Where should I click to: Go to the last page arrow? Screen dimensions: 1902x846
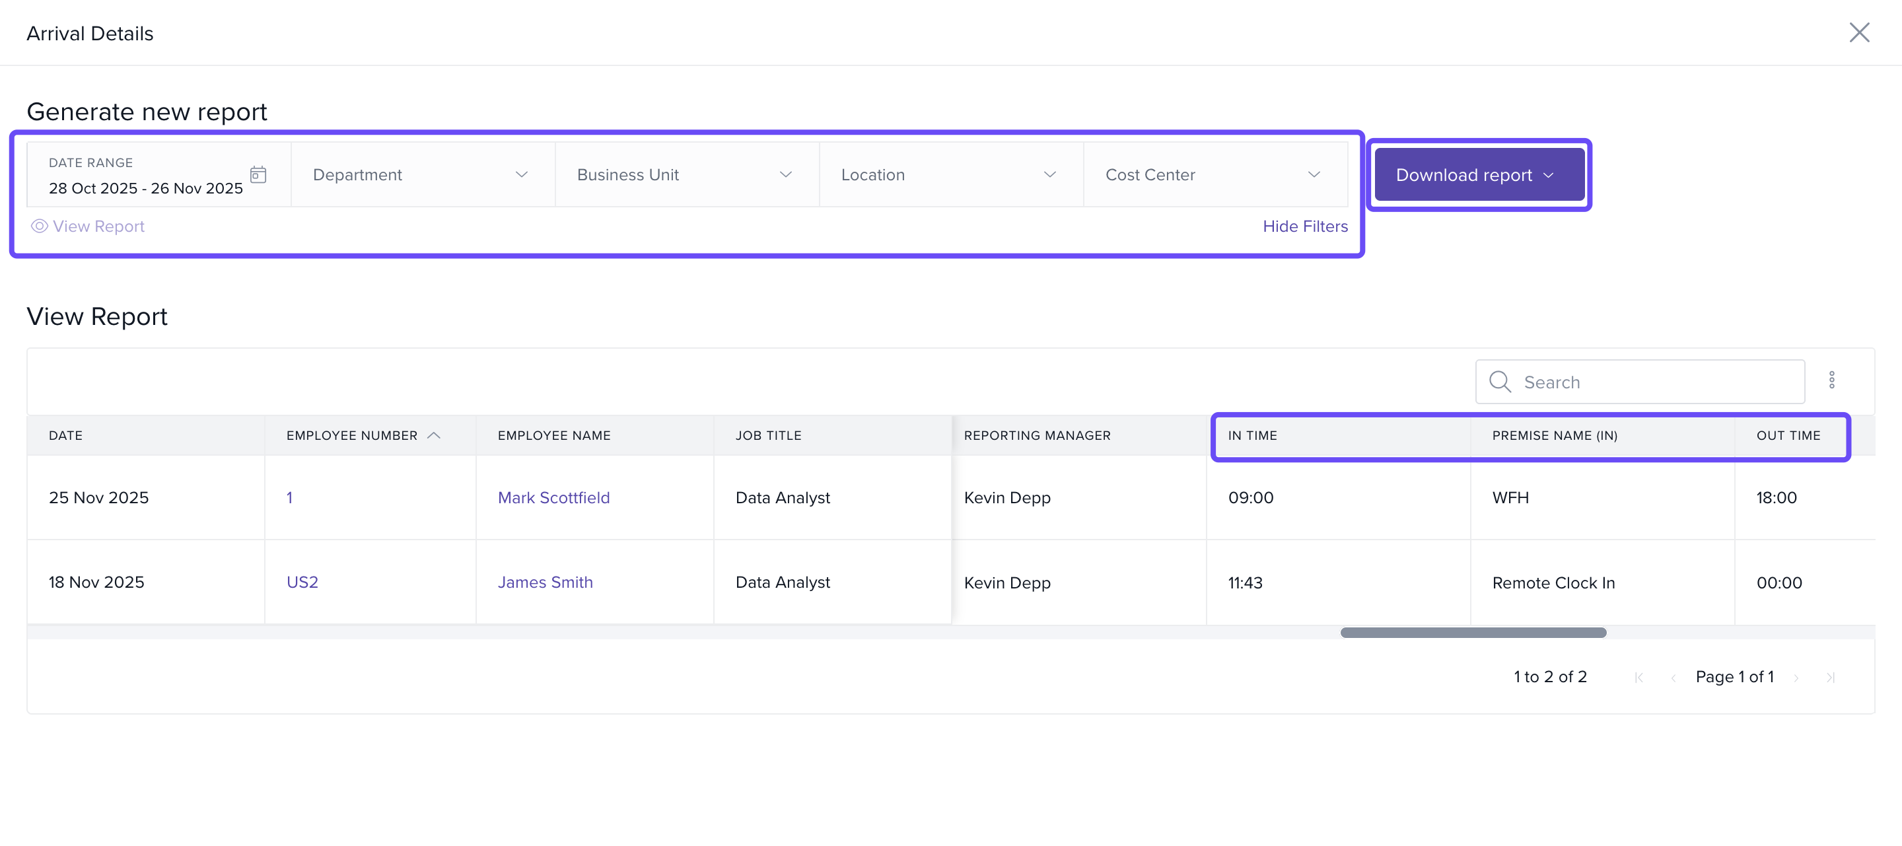(1831, 678)
